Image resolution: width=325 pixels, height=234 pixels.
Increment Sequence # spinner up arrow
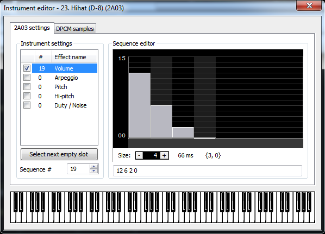pos(94,167)
